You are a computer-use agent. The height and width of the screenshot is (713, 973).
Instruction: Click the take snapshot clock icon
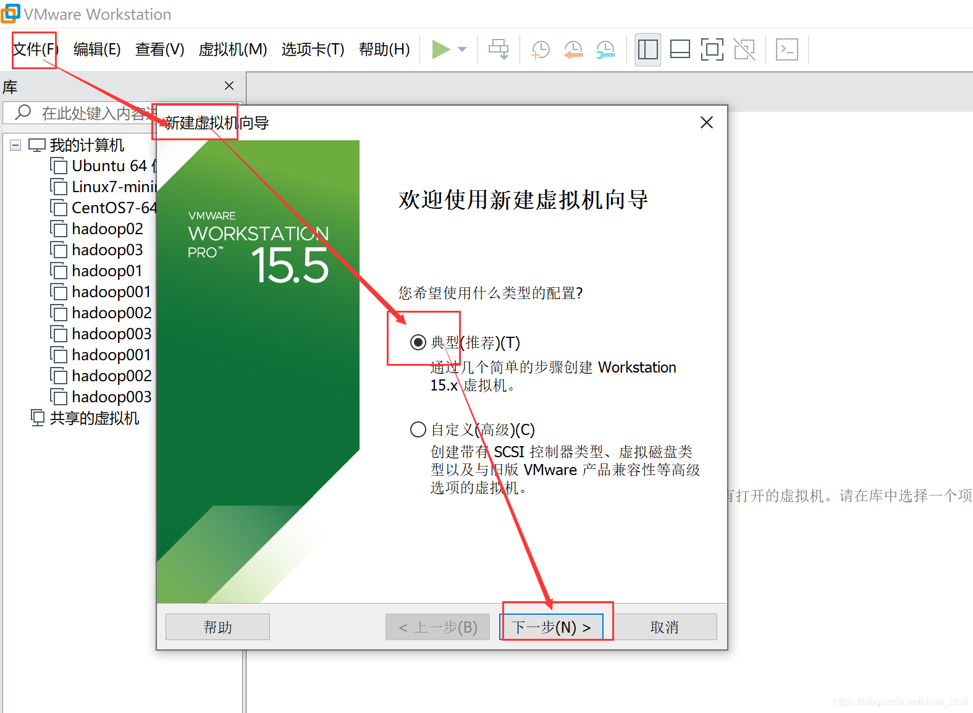tap(541, 49)
